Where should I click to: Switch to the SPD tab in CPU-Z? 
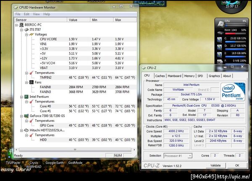tap(200, 76)
